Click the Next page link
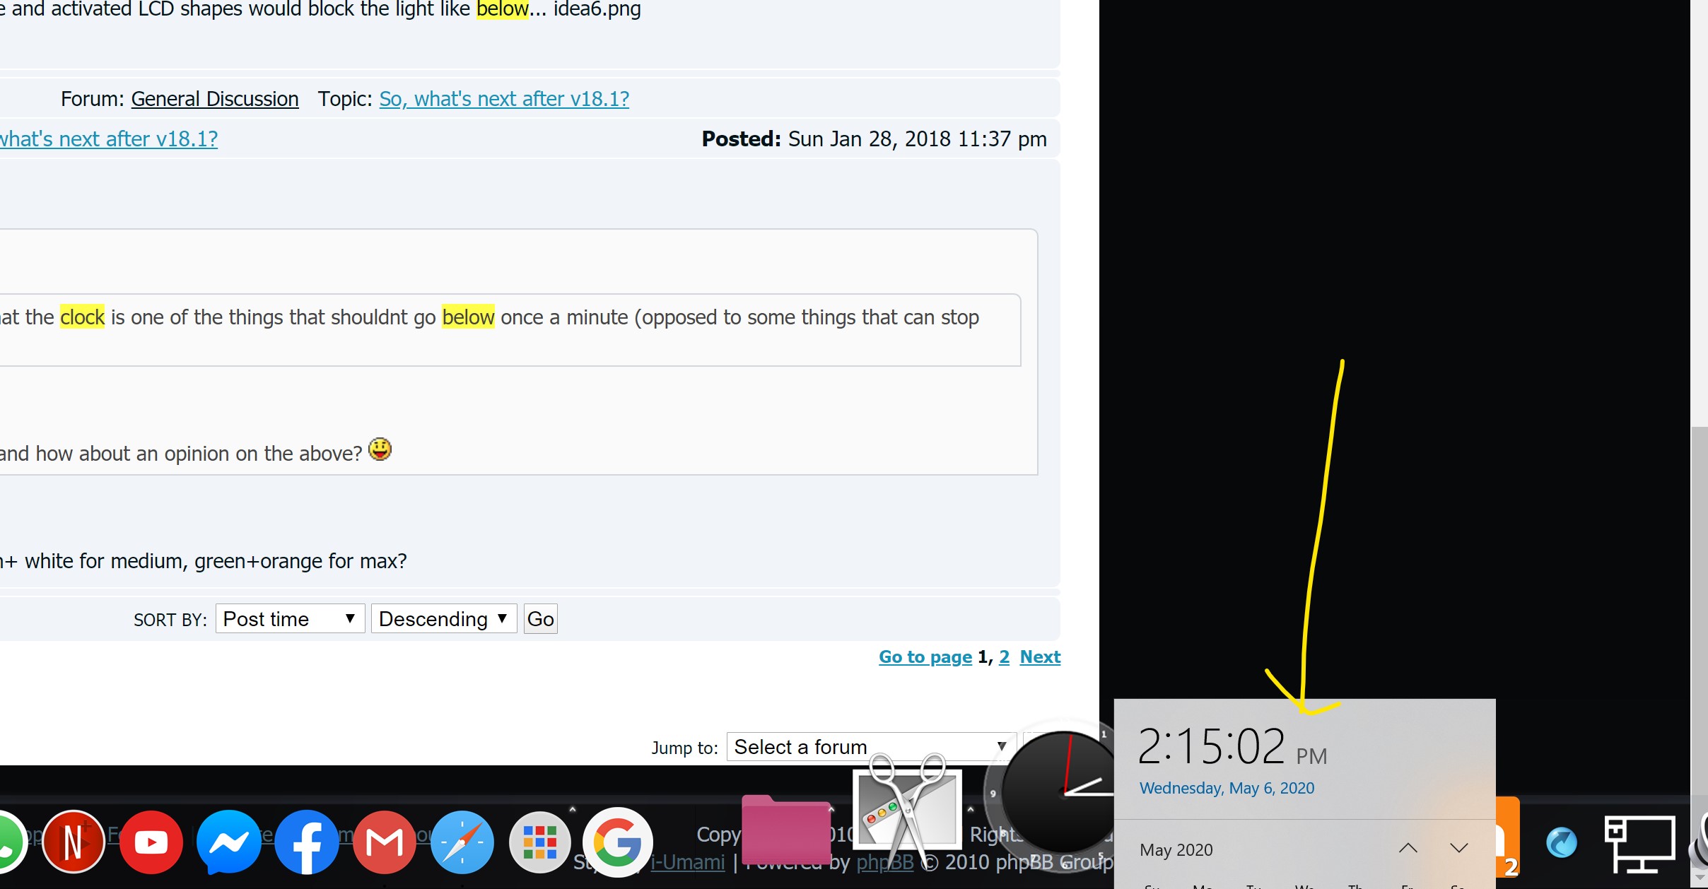The image size is (1708, 889). (1040, 657)
